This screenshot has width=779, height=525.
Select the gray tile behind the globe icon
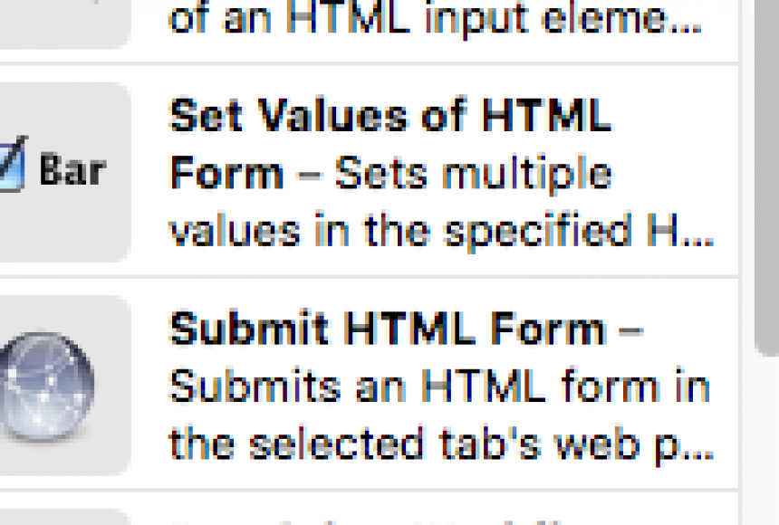tap(64, 386)
